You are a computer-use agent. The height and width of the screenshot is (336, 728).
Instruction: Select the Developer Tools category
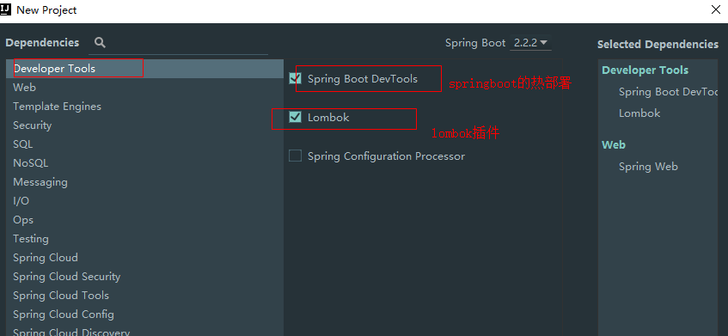click(144, 69)
